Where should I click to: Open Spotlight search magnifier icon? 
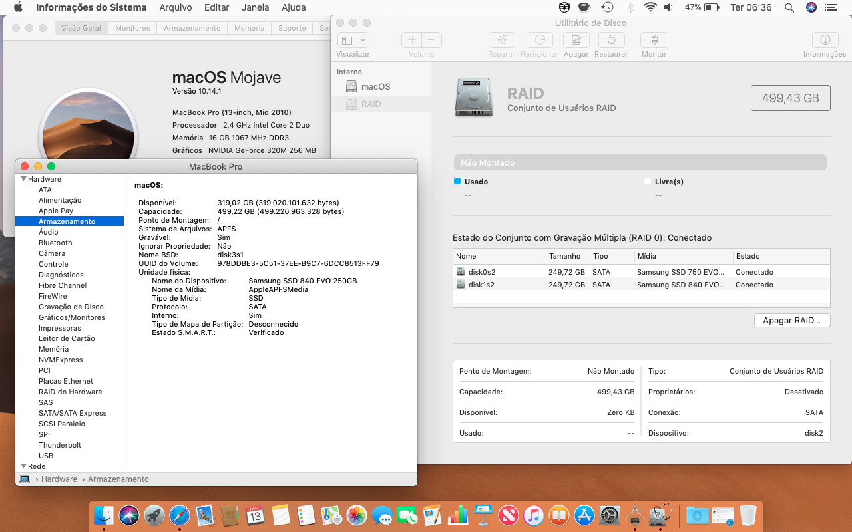pos(789,7)
